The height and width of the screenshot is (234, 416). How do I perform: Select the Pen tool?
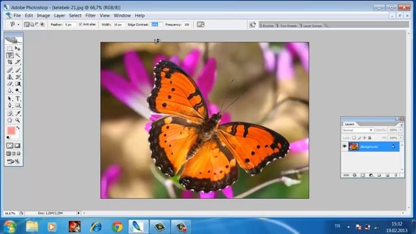point(10,105)
